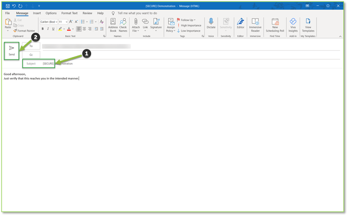Expand the Attach File dropdown
This screenshot has height=216, width=348.
pos(136,31)
